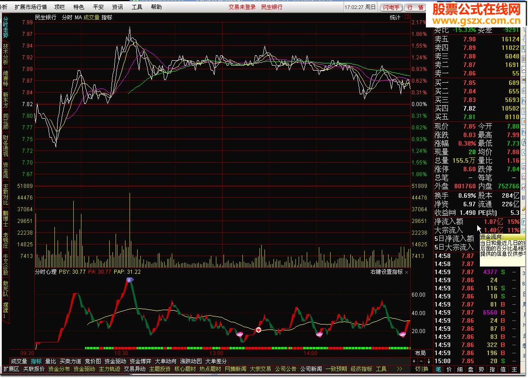Click the 切换 switch button
Image resolution: width=528 pixels, height=378 pixels.
pos(421,369)
